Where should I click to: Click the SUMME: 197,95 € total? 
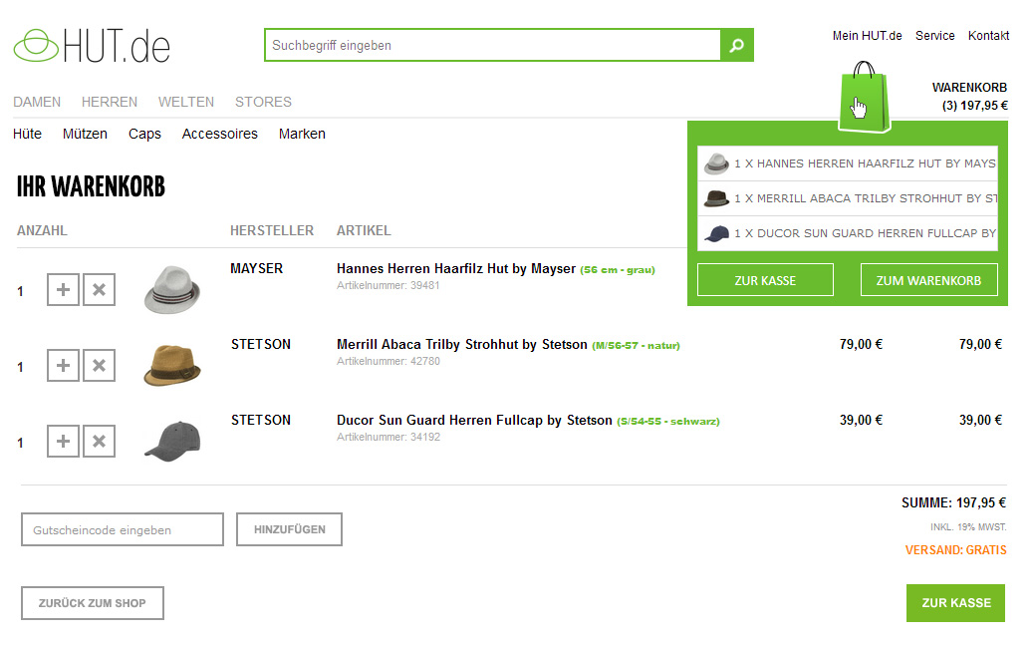point(953,502)
